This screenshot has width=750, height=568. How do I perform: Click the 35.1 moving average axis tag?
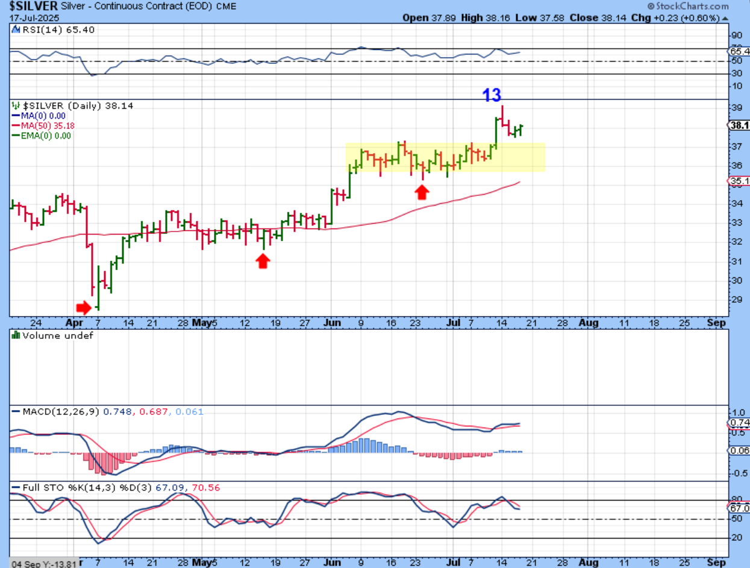[x=739, y=180]
